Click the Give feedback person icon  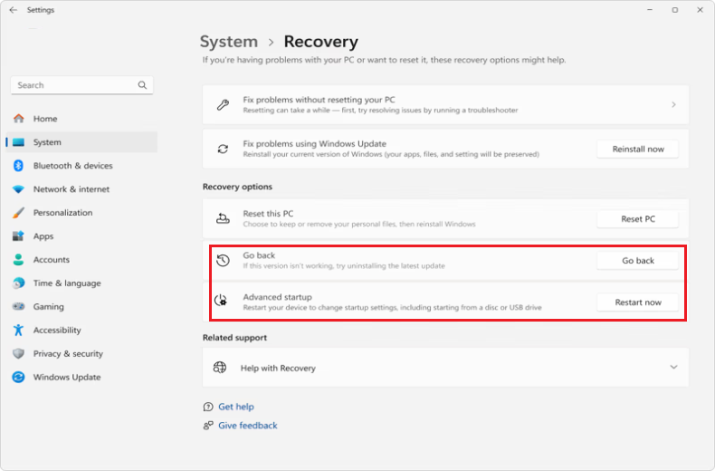(x=208, y=426)
